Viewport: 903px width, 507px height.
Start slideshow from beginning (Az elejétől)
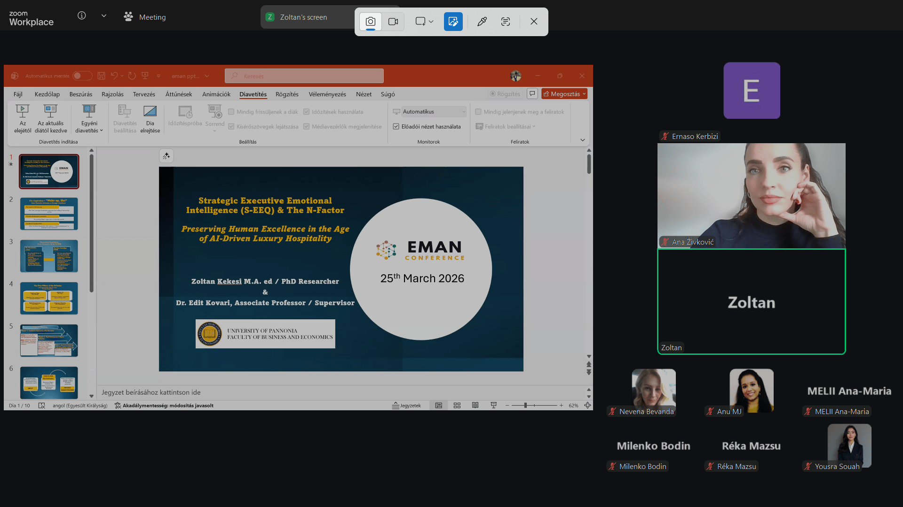(23, 119)
